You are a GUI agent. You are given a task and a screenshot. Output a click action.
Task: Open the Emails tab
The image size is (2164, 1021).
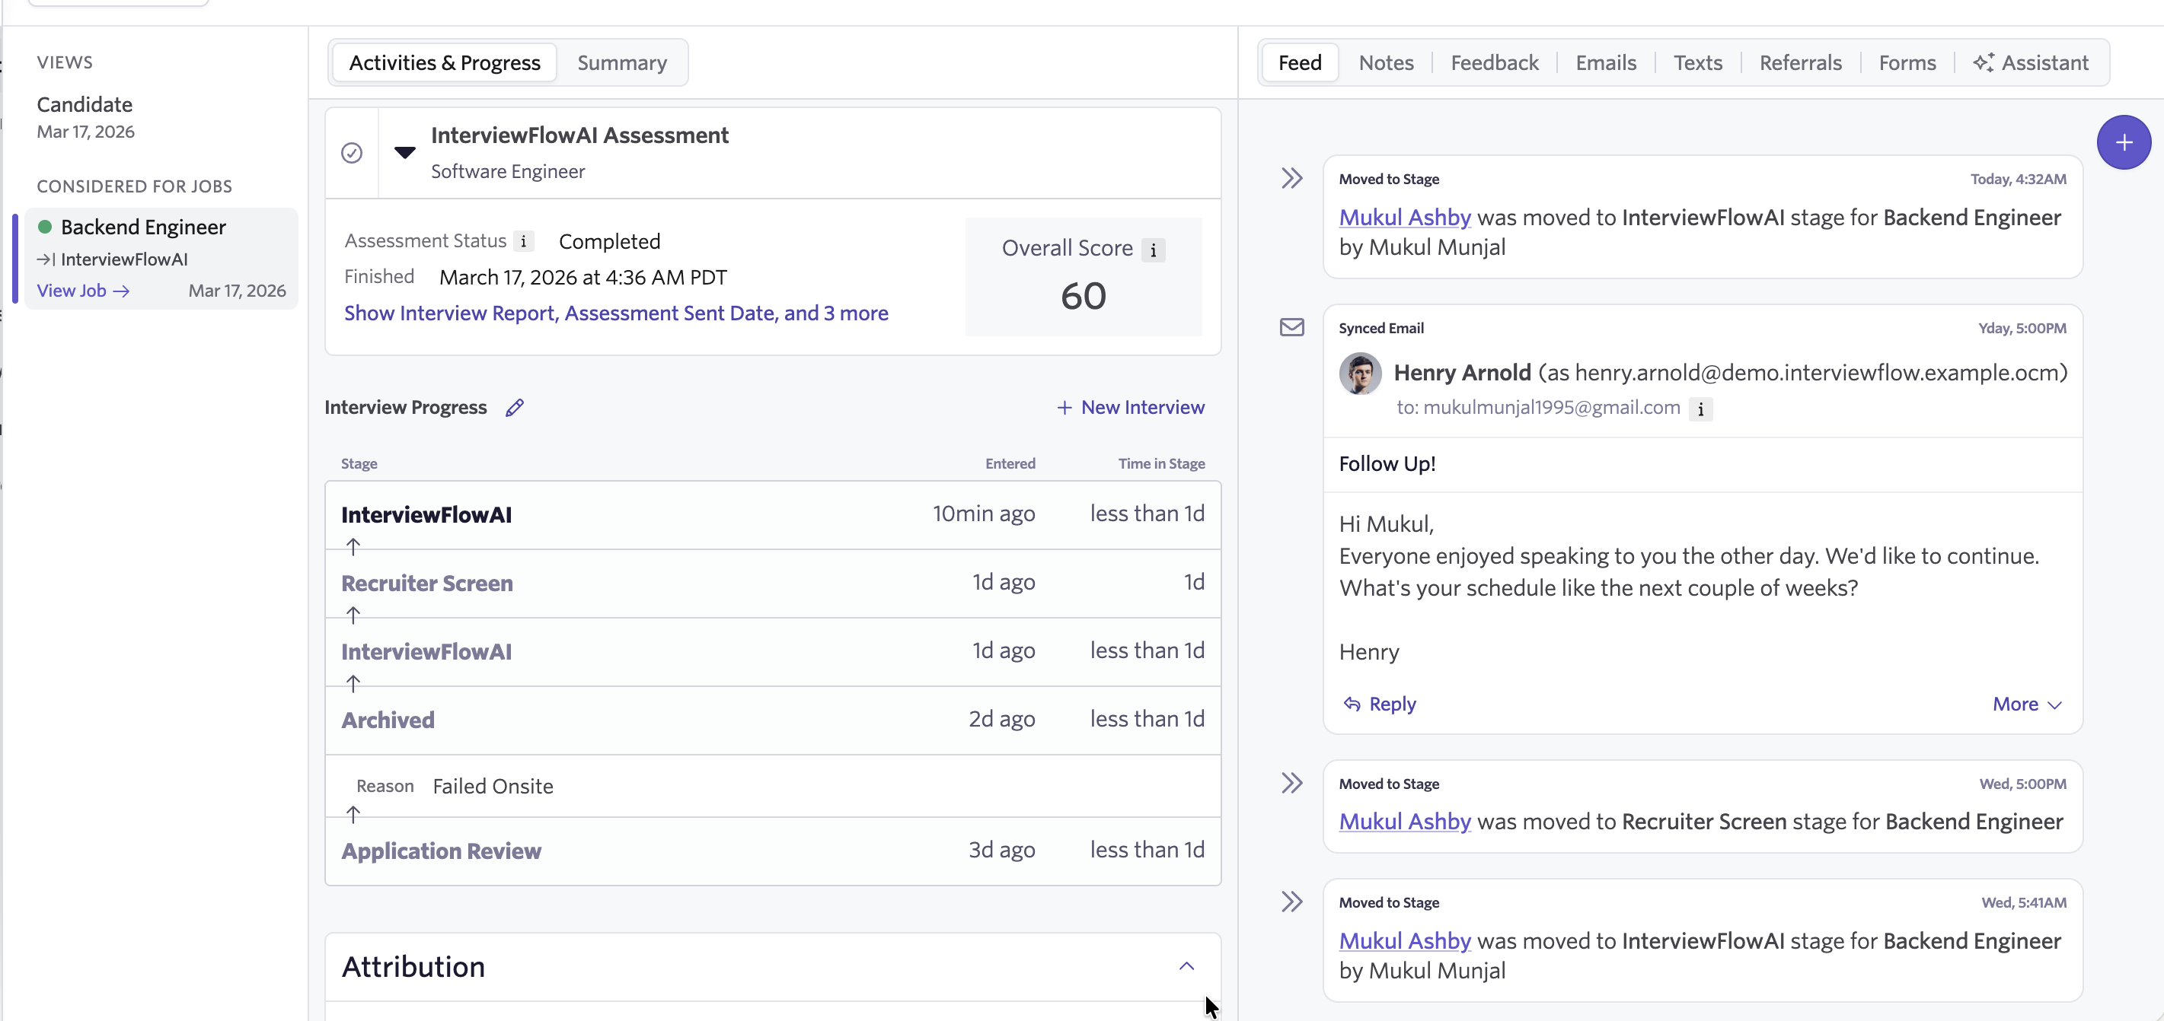tap(1605, 63)
